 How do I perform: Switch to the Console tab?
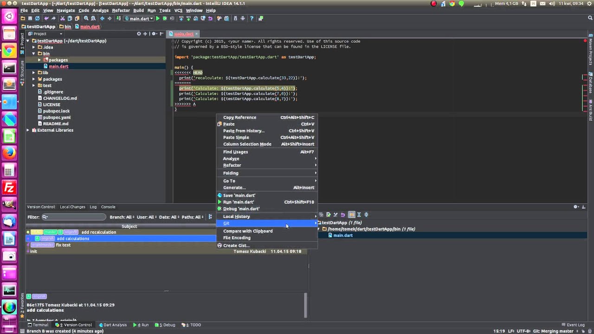click(x=108, y=207)
